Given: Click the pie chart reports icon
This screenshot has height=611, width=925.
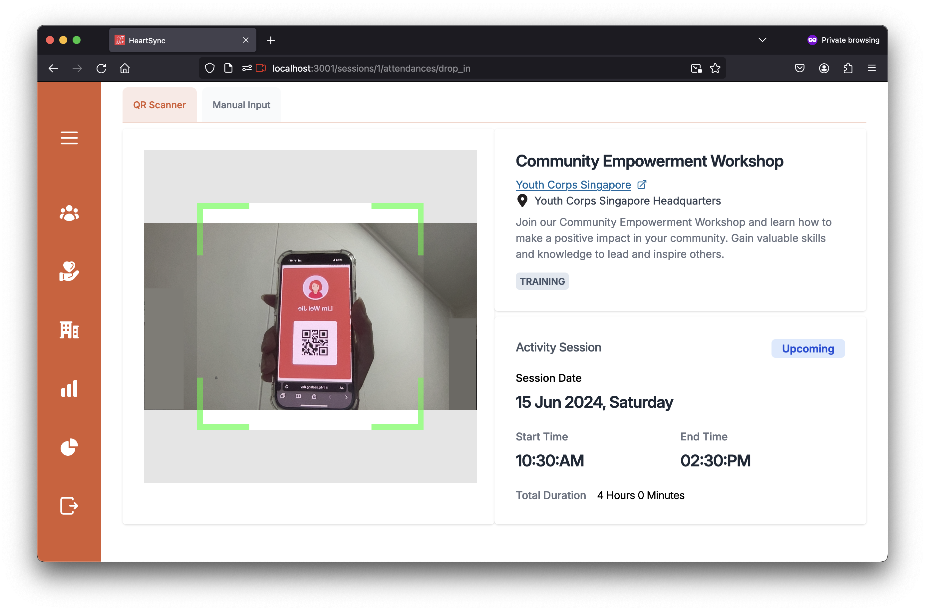Looking at the screenshot, I should (69, 447).
